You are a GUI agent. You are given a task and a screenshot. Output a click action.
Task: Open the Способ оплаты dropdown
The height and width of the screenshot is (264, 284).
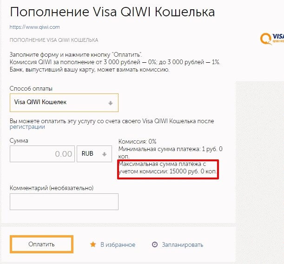[64, 103]
